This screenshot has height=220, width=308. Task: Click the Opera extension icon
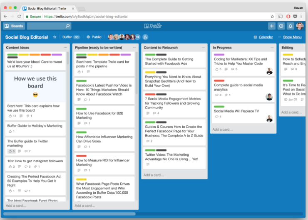coord(288,17)
